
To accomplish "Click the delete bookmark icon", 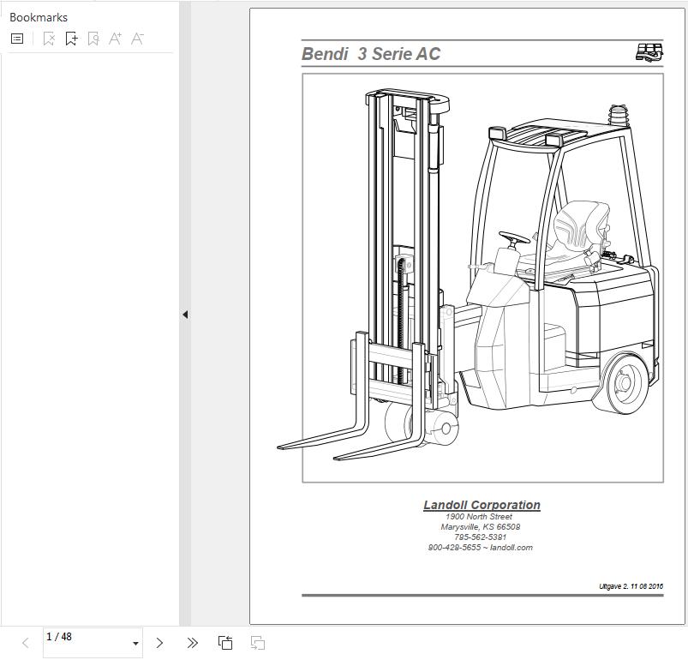I will point(49,39).
